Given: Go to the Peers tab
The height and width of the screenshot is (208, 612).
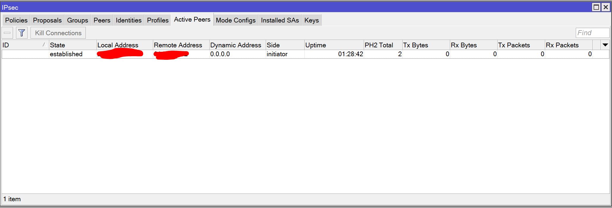Looking at the screenshot, I should pos(102,20).
